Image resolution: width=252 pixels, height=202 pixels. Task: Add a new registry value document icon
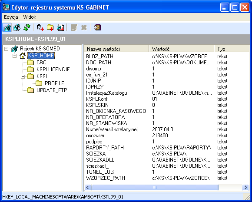pyautogui.click(x=60, y=27)
